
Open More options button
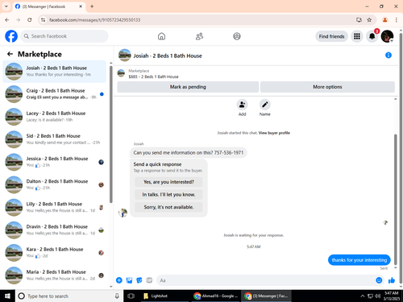point(327,87)
